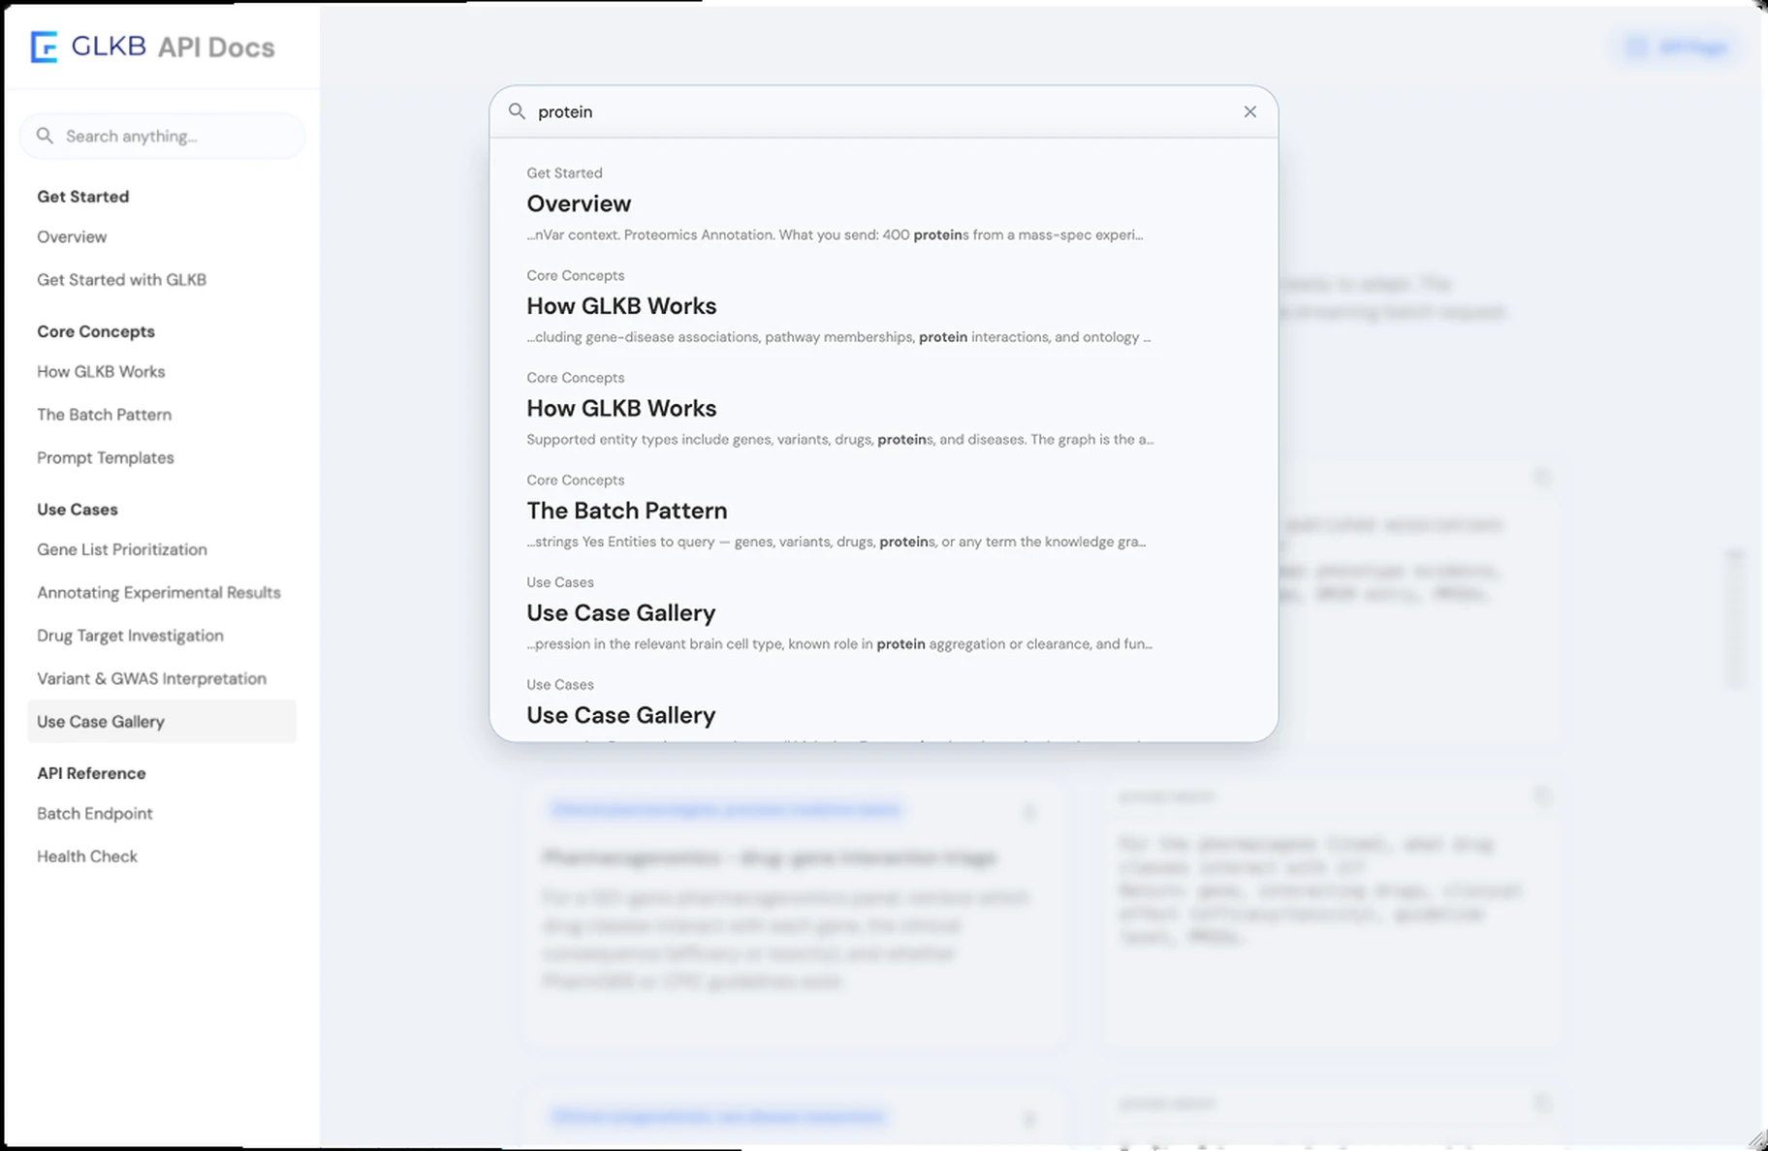Select Annotating Experimental Results sidebar item
Screen dimensions: 1768x1151
tap(158, 592)
